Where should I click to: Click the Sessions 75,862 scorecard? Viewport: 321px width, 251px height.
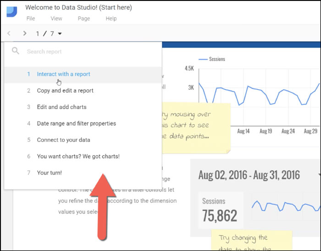click(221, 210)
